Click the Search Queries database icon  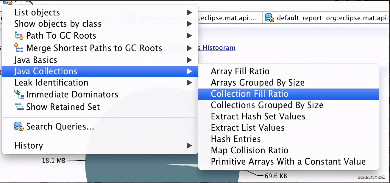coord(19,127)
